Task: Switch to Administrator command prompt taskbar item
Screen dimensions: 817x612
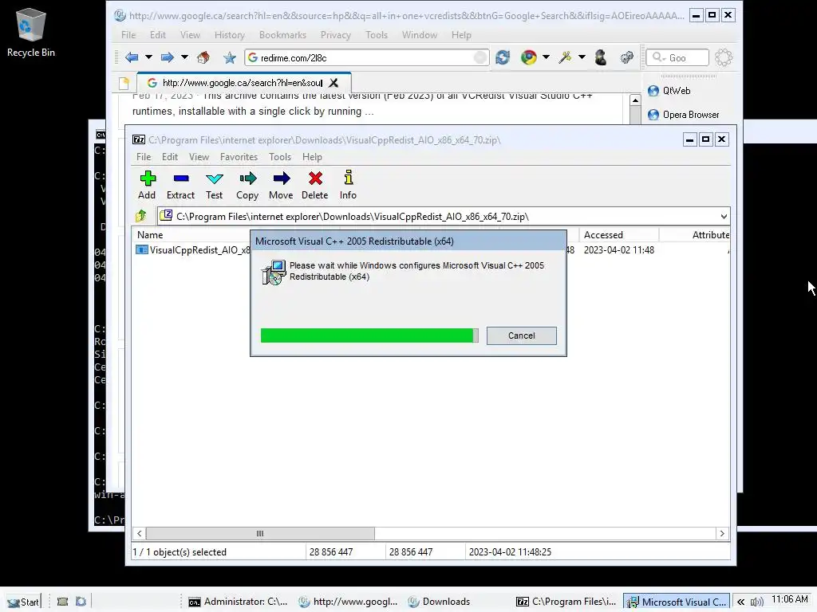Action: (238, 602)
